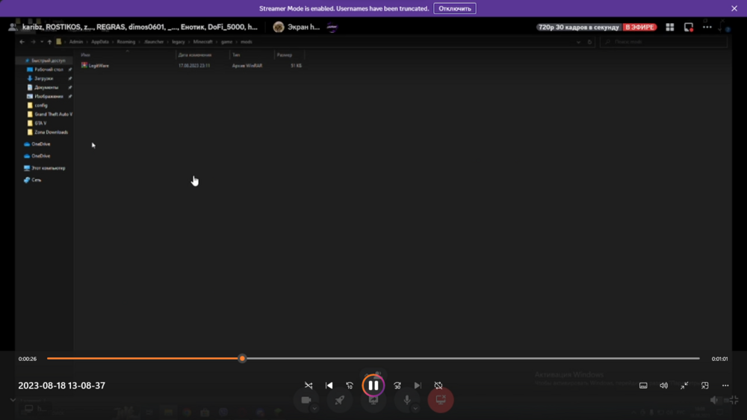Click Отключить to disable Streamer Mode
747x420 pixels.
(x=454, y=8)
